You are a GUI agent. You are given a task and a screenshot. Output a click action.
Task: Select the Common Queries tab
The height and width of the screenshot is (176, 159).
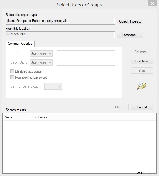[x=20, y=44]
